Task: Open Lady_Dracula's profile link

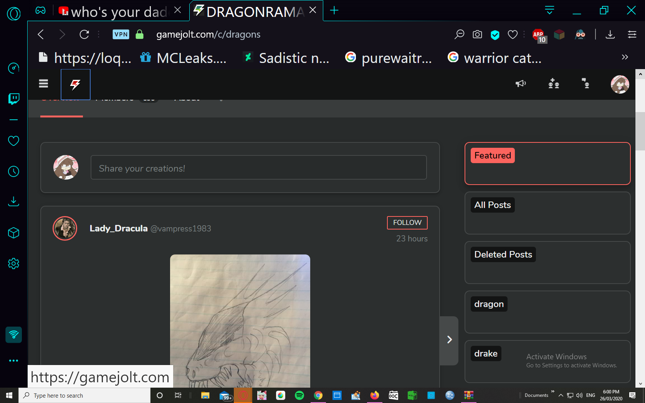Action: (x=118, y=228)
